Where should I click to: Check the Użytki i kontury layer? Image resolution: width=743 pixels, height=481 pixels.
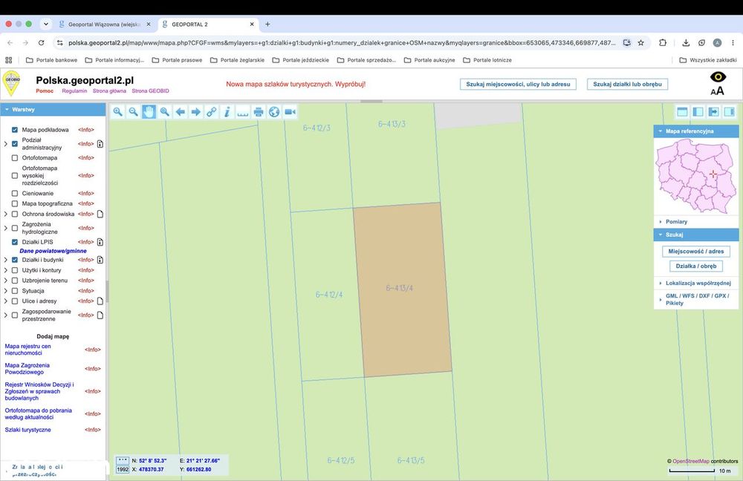pos(15,270)
